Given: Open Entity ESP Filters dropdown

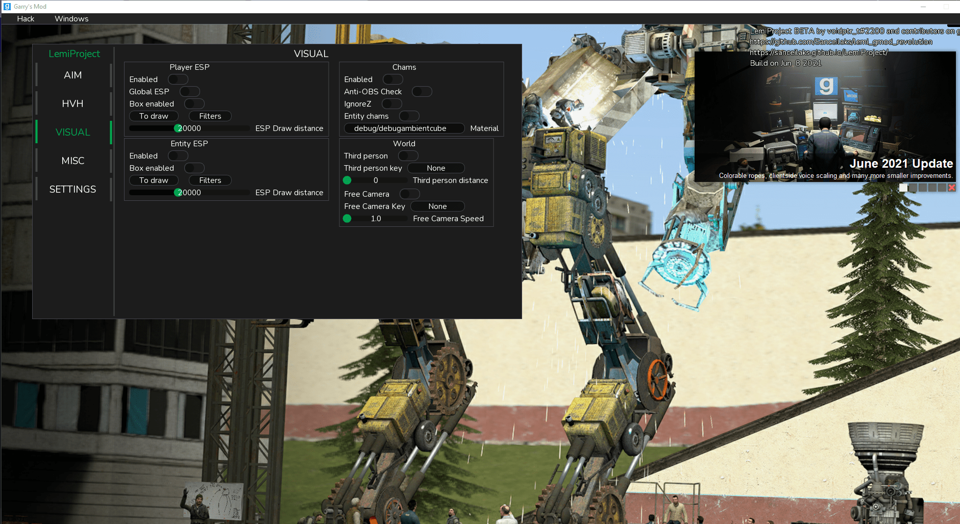Looking at the screenshot, I should (210, 180).
